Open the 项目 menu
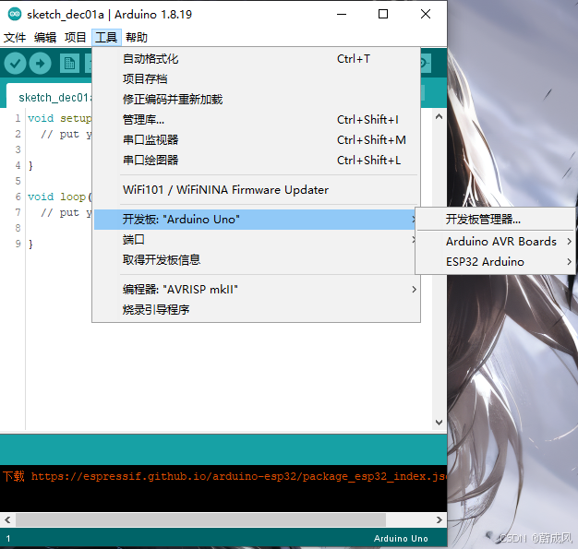 [x=75, y=37]
